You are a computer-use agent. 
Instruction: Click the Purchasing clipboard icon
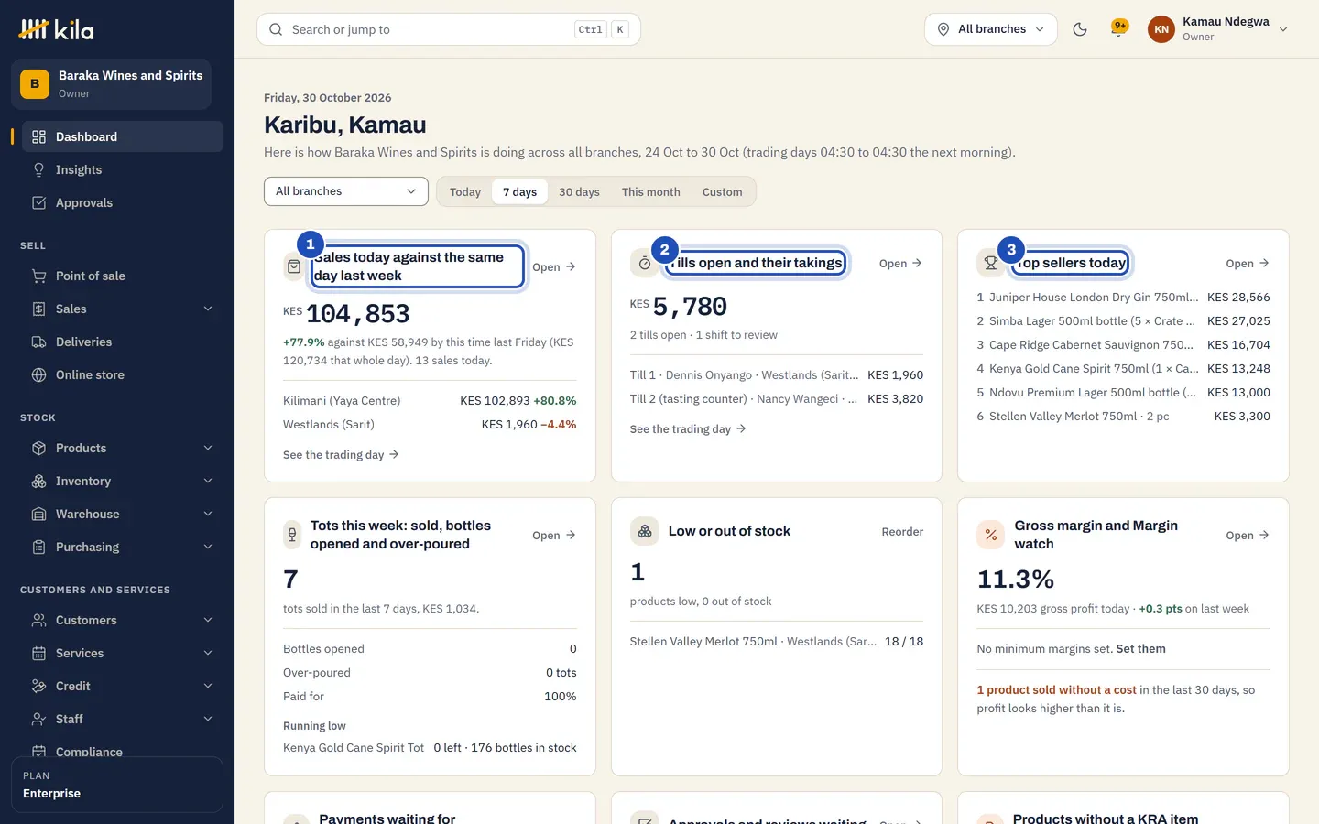coord(38,547)
